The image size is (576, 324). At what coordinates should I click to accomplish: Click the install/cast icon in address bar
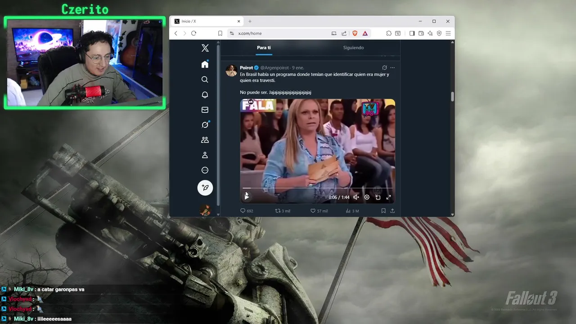[334, 33]
